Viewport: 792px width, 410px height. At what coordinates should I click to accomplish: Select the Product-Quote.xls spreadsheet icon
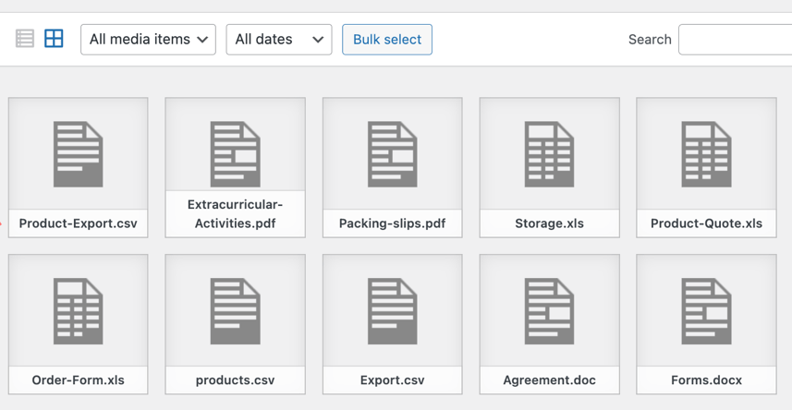(x=706, y=154)
